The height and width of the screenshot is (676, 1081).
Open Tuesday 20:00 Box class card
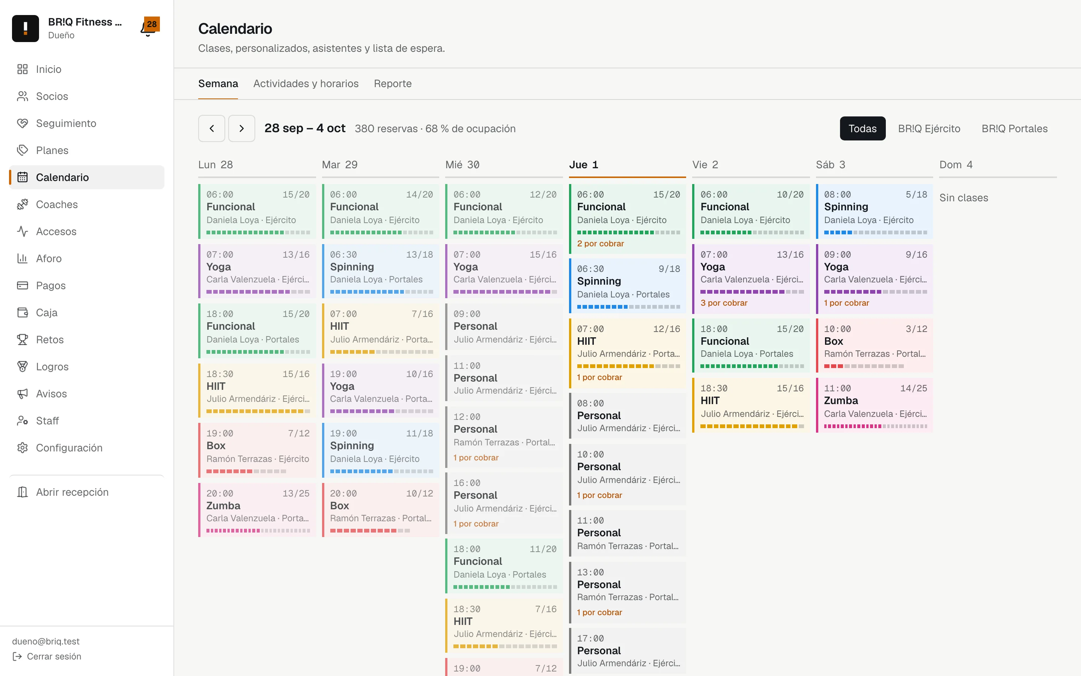pos(381,510)
